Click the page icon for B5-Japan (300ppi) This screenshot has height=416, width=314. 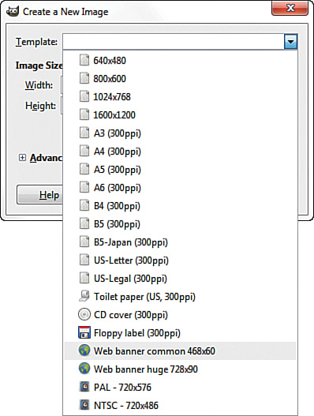click(x=84, y=242)
